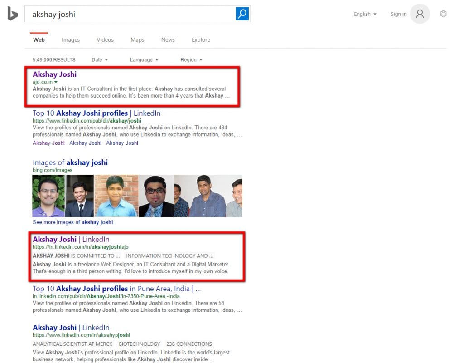This screenshot has height=364, width=464.
Task: Open the settings gear menu
Action: coord(443,14)
